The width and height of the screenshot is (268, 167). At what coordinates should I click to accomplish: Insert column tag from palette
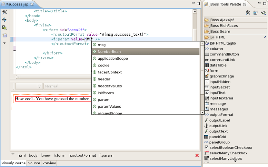(214, 49)
